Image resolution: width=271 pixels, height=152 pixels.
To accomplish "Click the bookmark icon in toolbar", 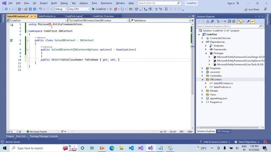I will [x=166, y=9].
